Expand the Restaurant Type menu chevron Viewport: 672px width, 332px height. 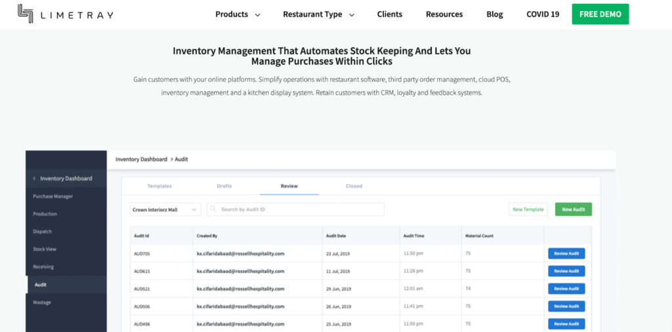[352, 15]
